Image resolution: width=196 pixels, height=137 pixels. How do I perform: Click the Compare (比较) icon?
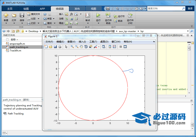tap(29, 19)
